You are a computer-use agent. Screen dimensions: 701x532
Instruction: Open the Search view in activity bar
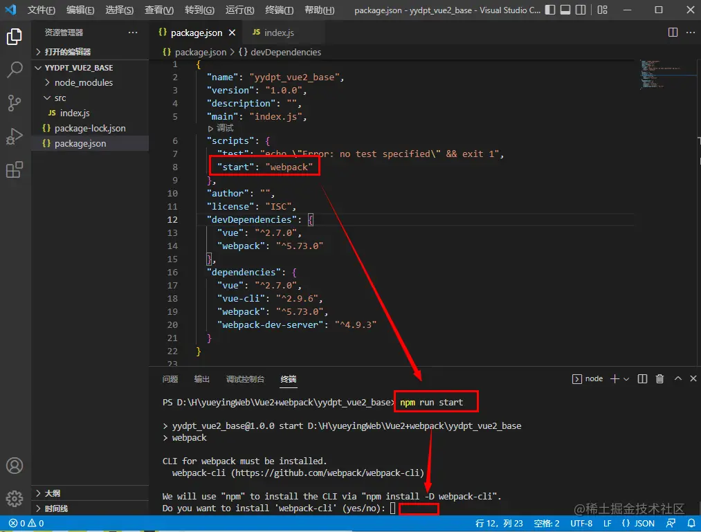coord(15,70)
